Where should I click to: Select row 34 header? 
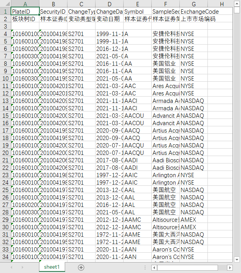(5, 257)
